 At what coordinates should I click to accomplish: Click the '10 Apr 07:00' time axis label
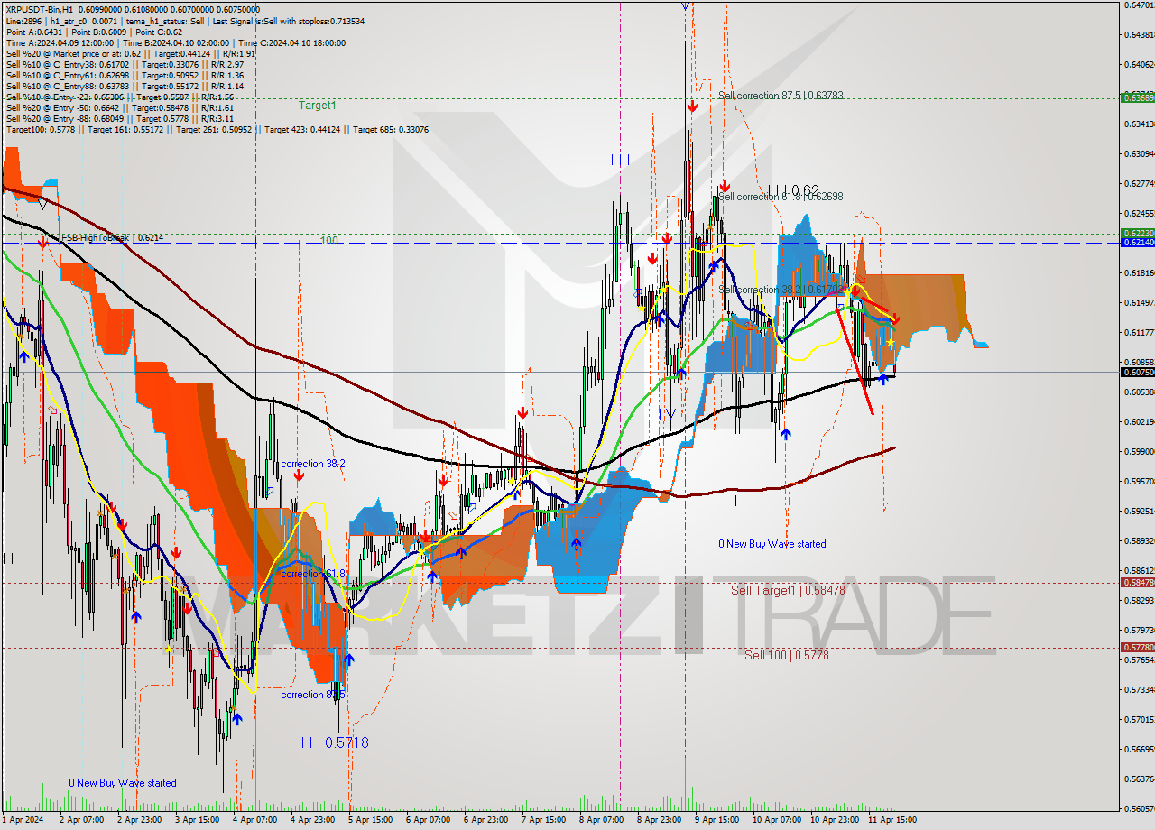point(776,820)
